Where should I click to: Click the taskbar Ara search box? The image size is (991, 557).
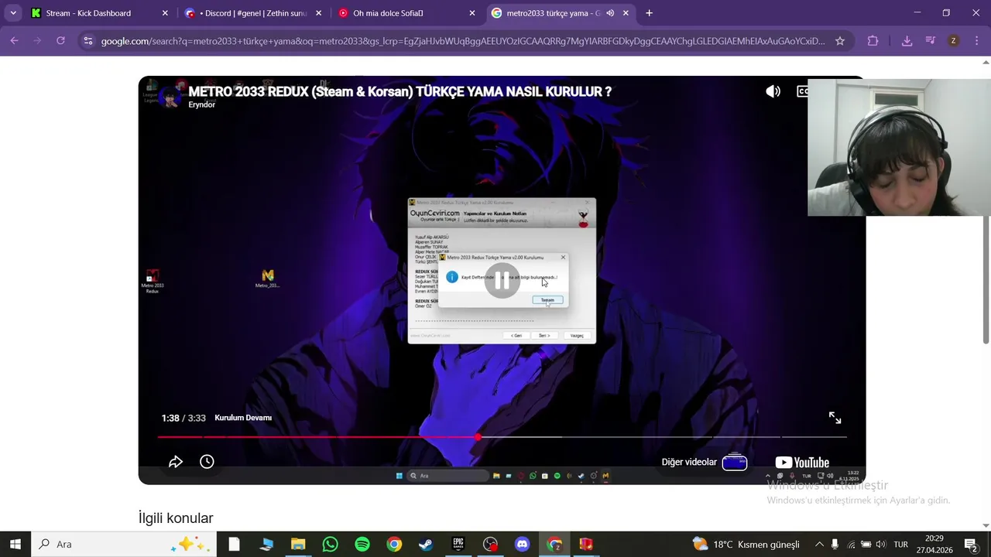(124, 545)
